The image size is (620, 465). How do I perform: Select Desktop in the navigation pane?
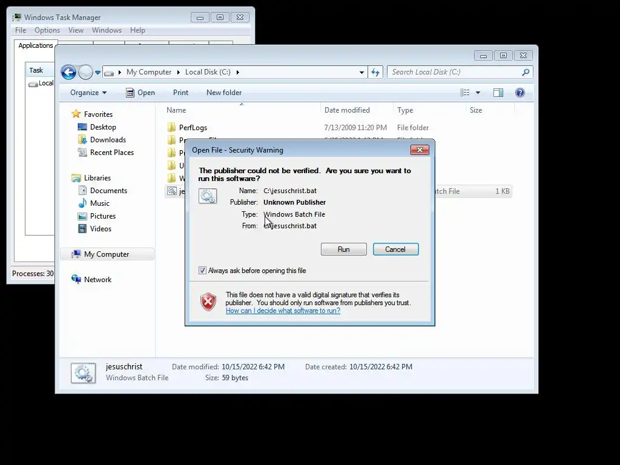point(97,127)
